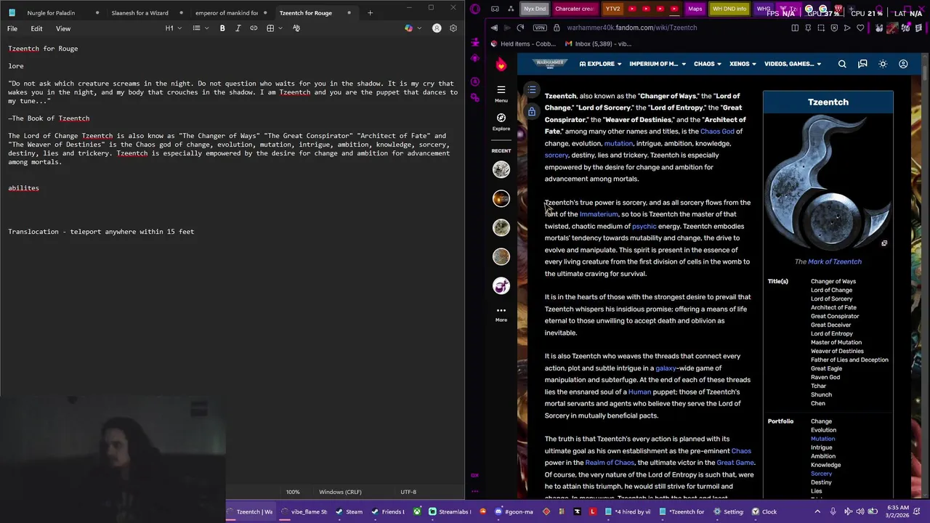Open the Fandom Explore compass icon
Screen dimensions: 930x523
(x=501, y=120)
